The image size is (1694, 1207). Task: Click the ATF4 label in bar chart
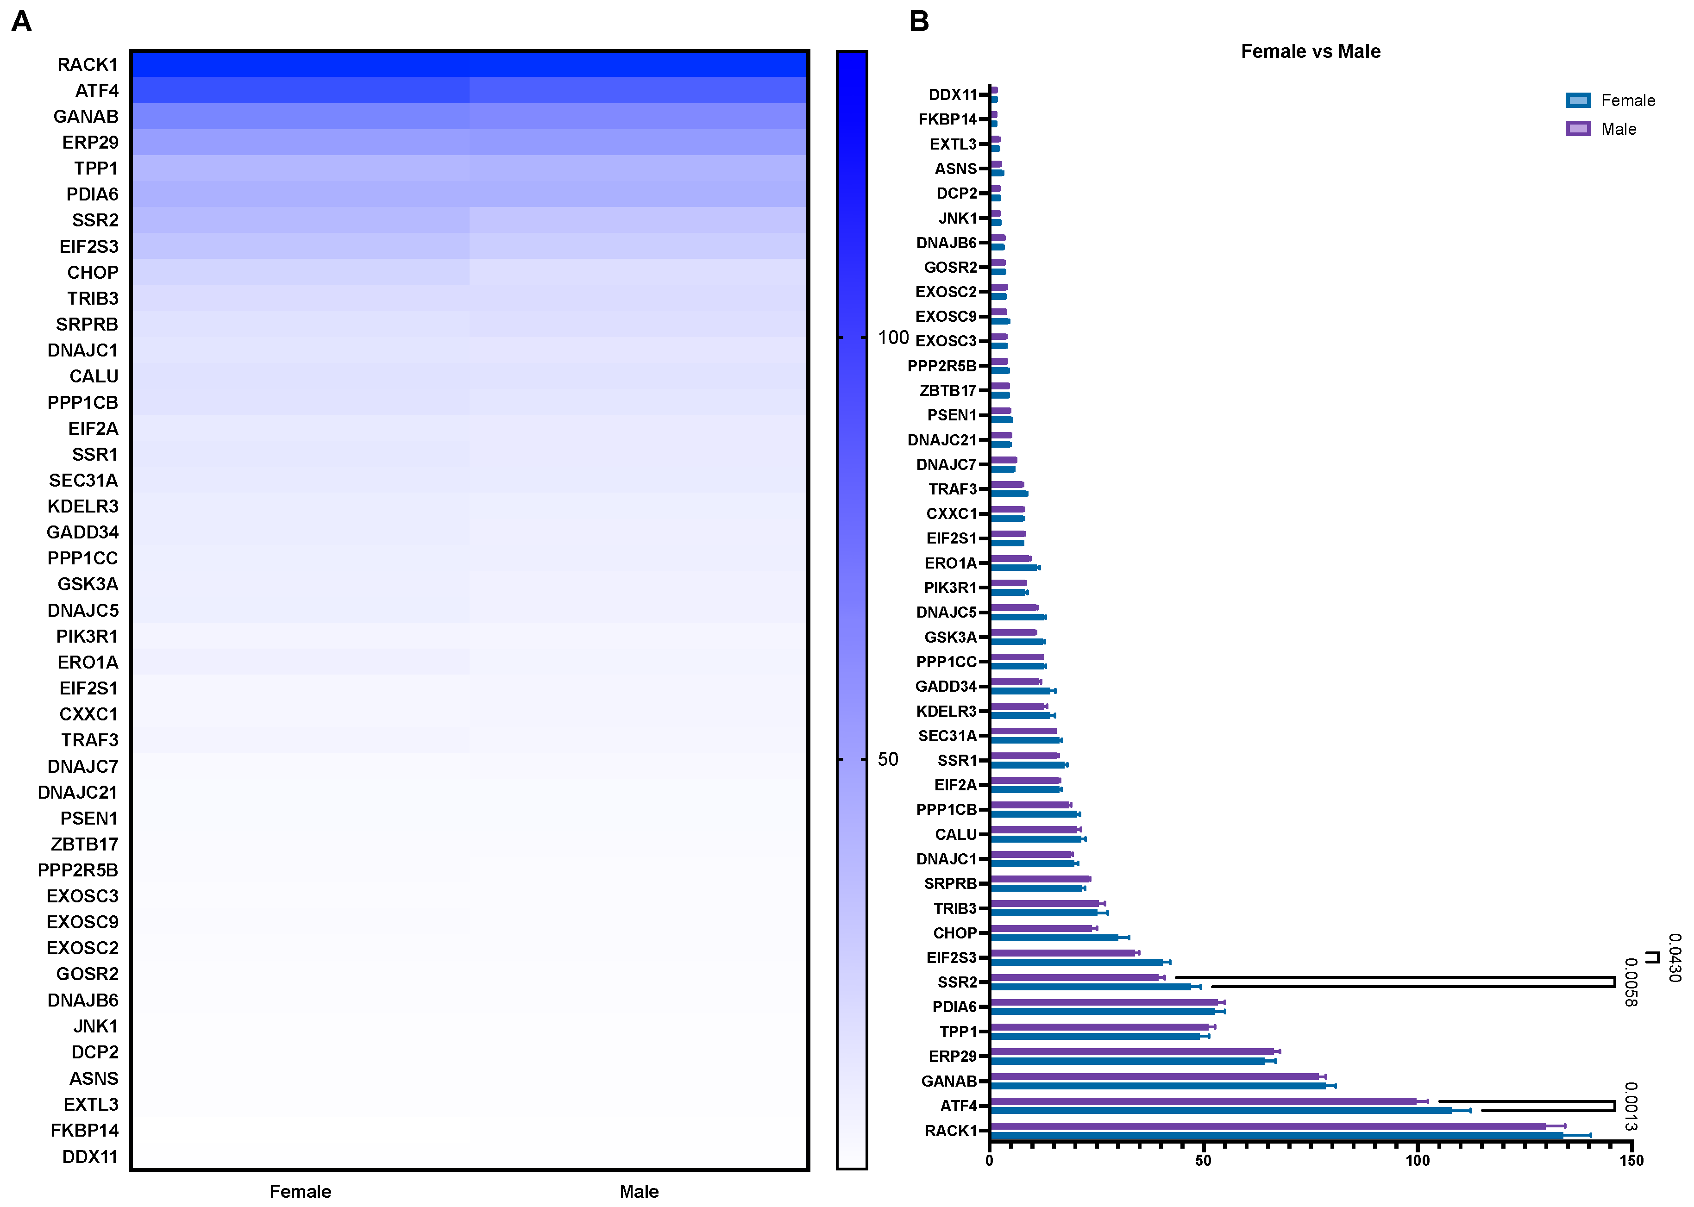point(958,1106)
